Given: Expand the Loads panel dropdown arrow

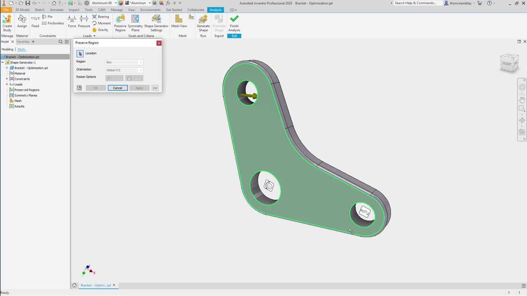Looking at the screenshot, I should click(x=94, y=36).
